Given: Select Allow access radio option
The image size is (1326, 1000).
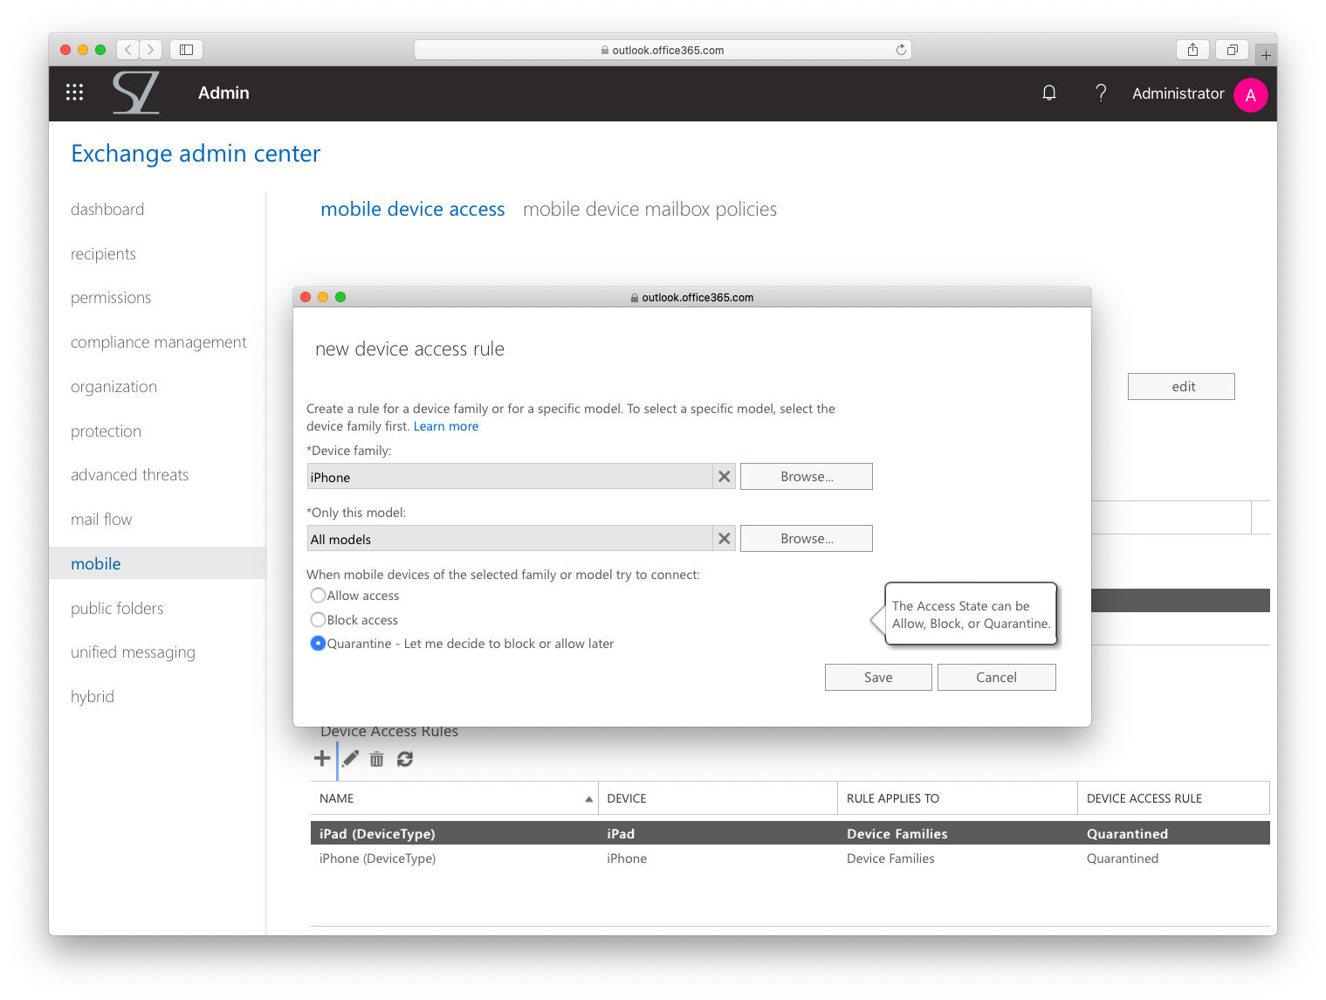Looking at the screenshot, I should (318, 596).
